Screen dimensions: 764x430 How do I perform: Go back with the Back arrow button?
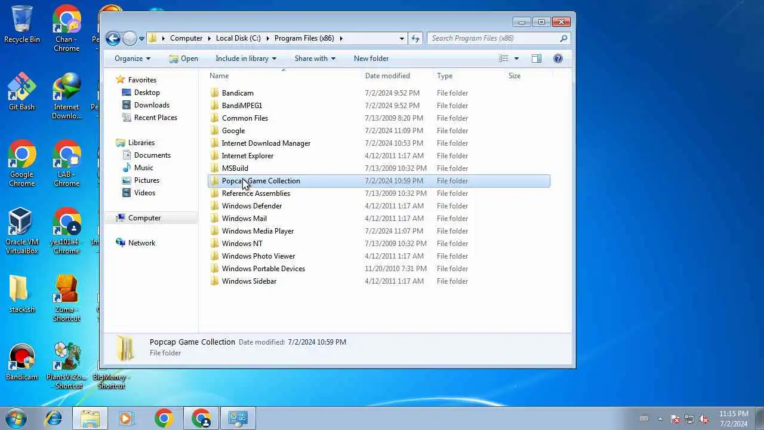coord(113,38)
